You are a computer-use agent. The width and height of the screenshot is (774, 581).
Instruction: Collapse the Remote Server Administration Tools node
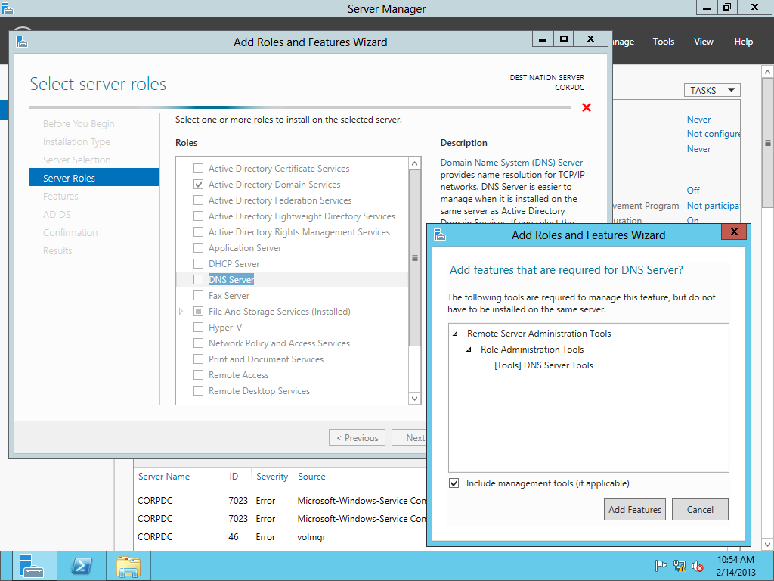click(455, 334)
